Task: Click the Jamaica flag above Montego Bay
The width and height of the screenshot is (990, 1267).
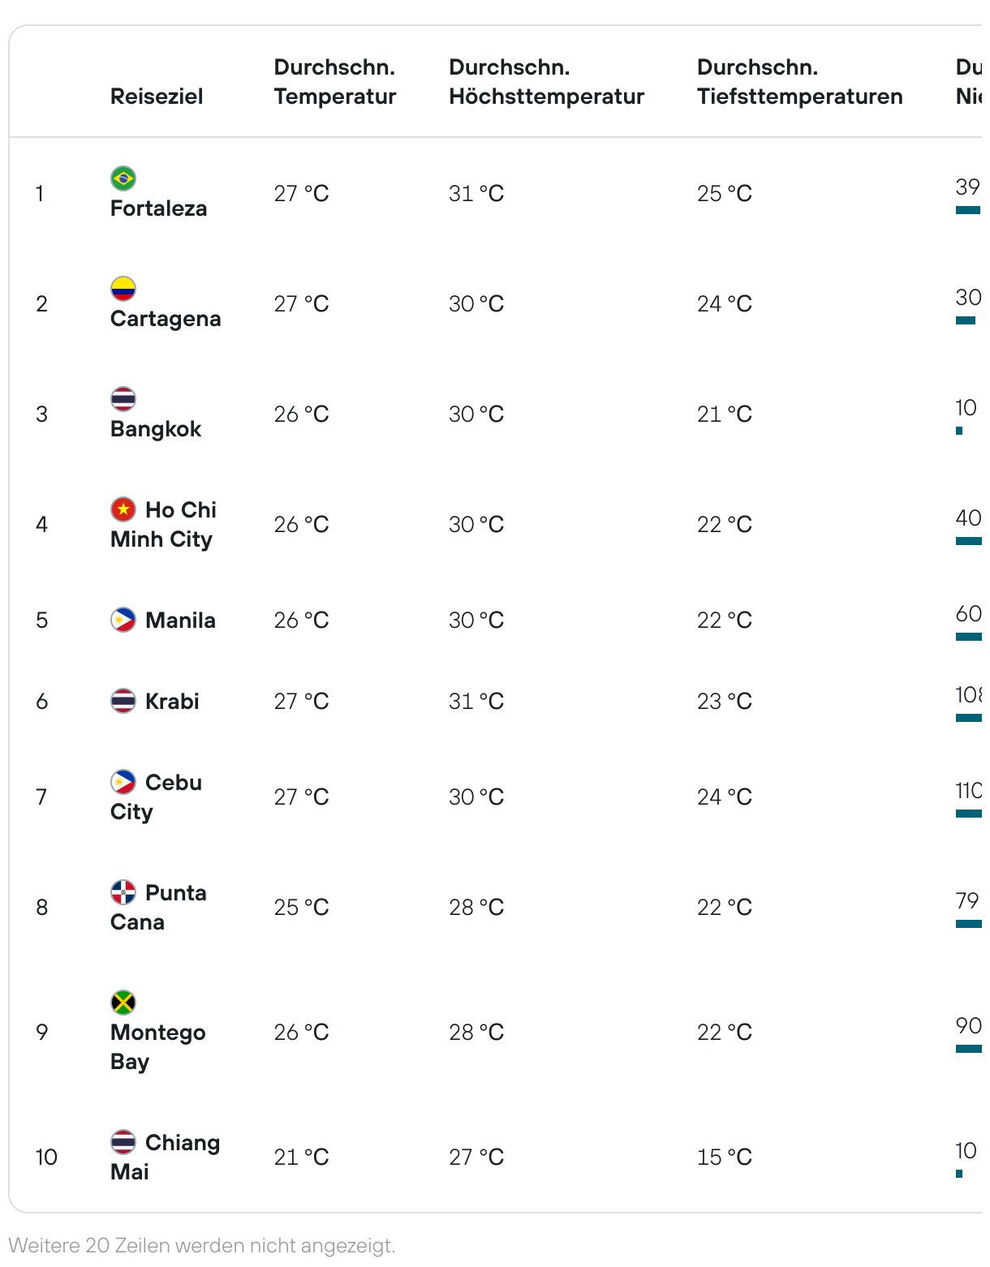Action: click(123, 1003)
